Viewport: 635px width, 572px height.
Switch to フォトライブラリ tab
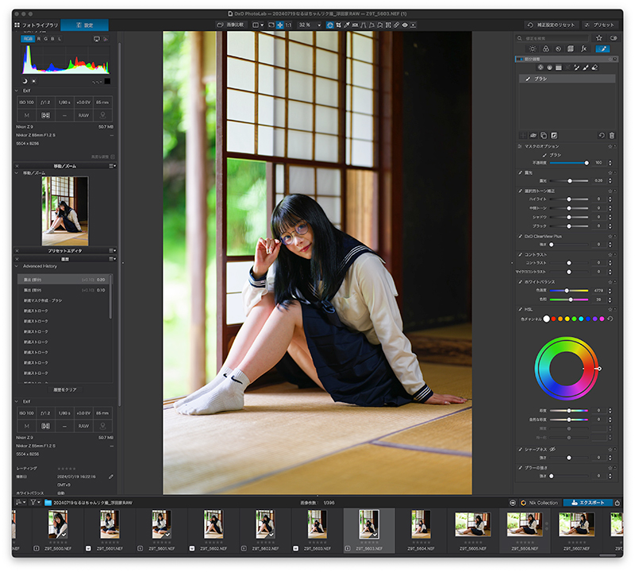coord(37,25)
